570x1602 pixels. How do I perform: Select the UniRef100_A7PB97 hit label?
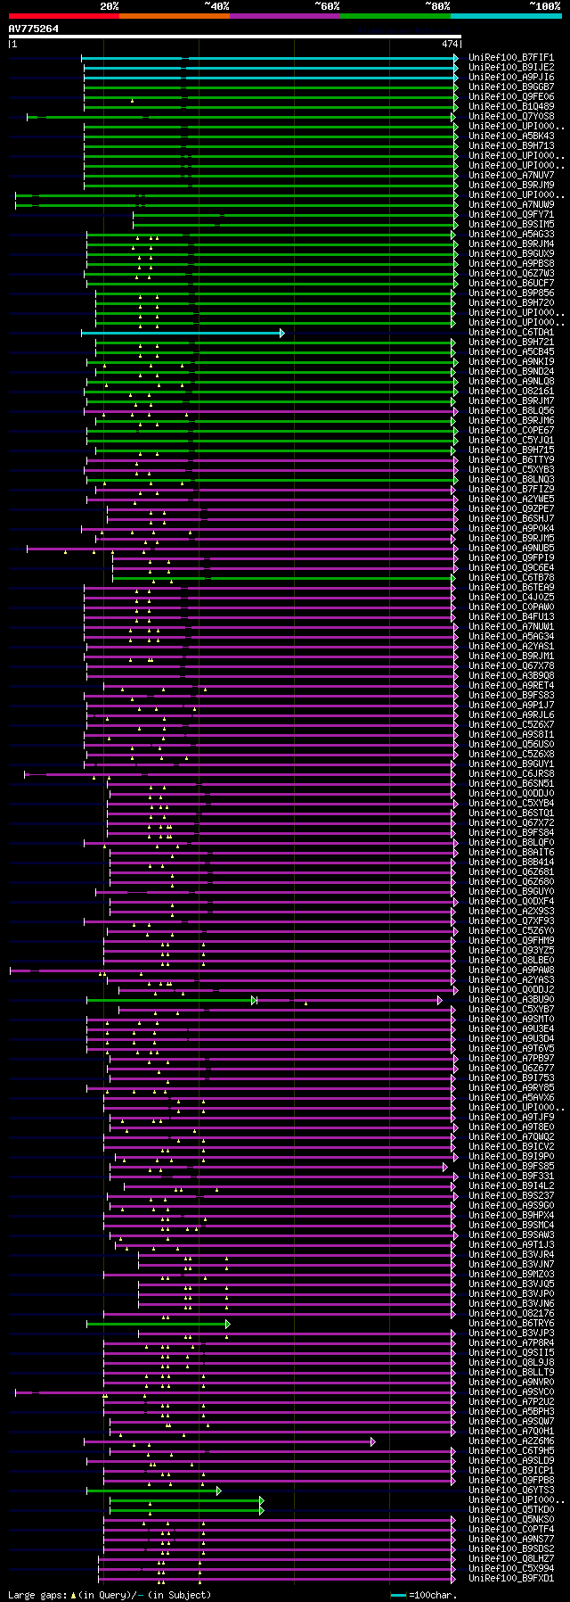pyautogui.click(x=511, y=1059)
